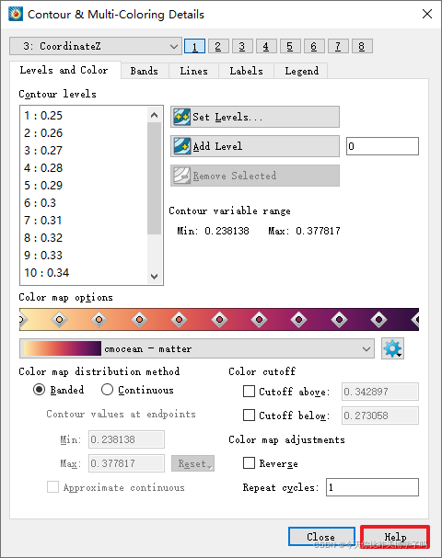
Task: Expand the cmocean - matter color map dropdown
Action: point(197,348)
